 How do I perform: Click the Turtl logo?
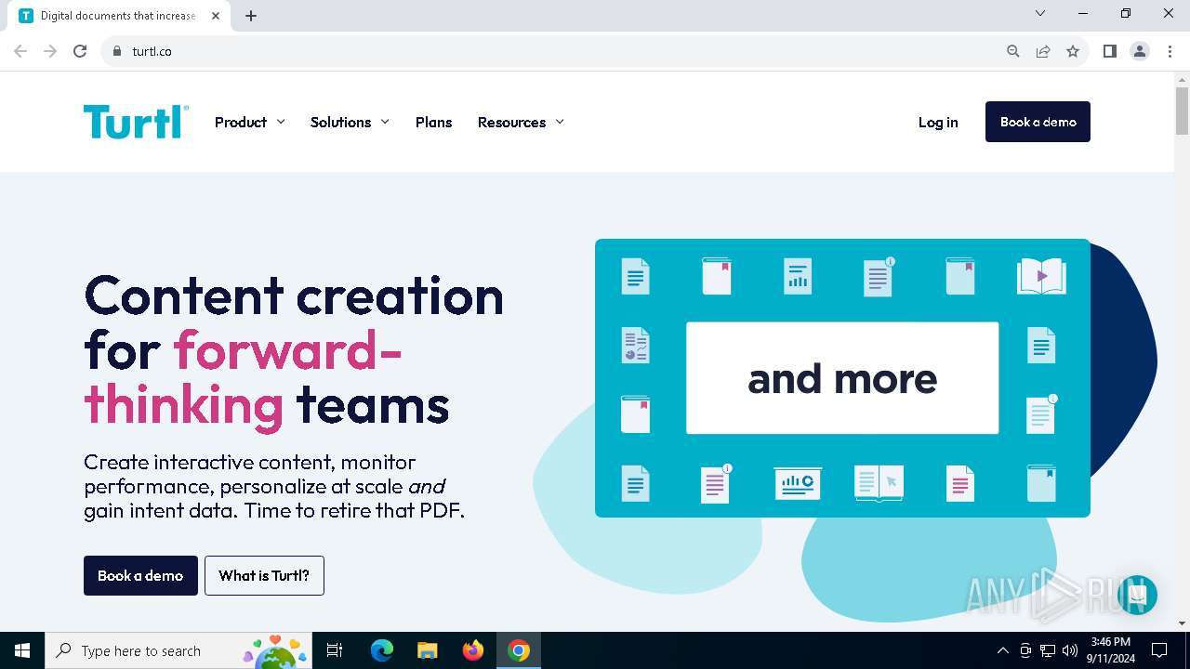click(x=136, y=122)
